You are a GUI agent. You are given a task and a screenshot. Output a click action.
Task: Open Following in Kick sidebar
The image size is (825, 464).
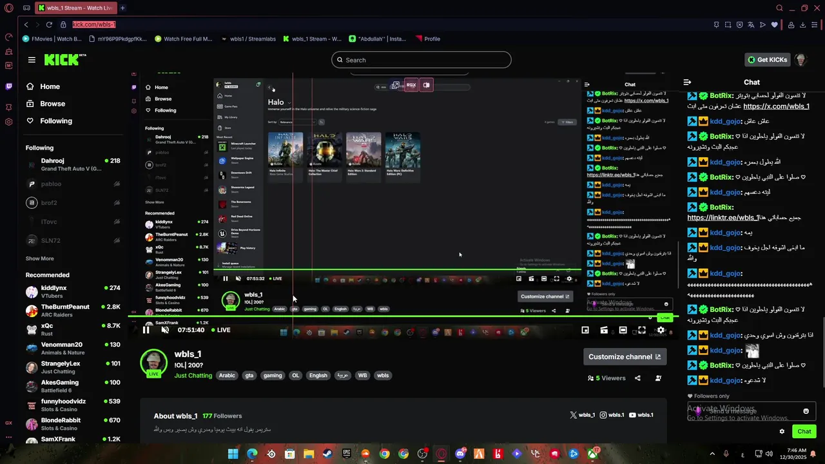(x=49, y=121)
